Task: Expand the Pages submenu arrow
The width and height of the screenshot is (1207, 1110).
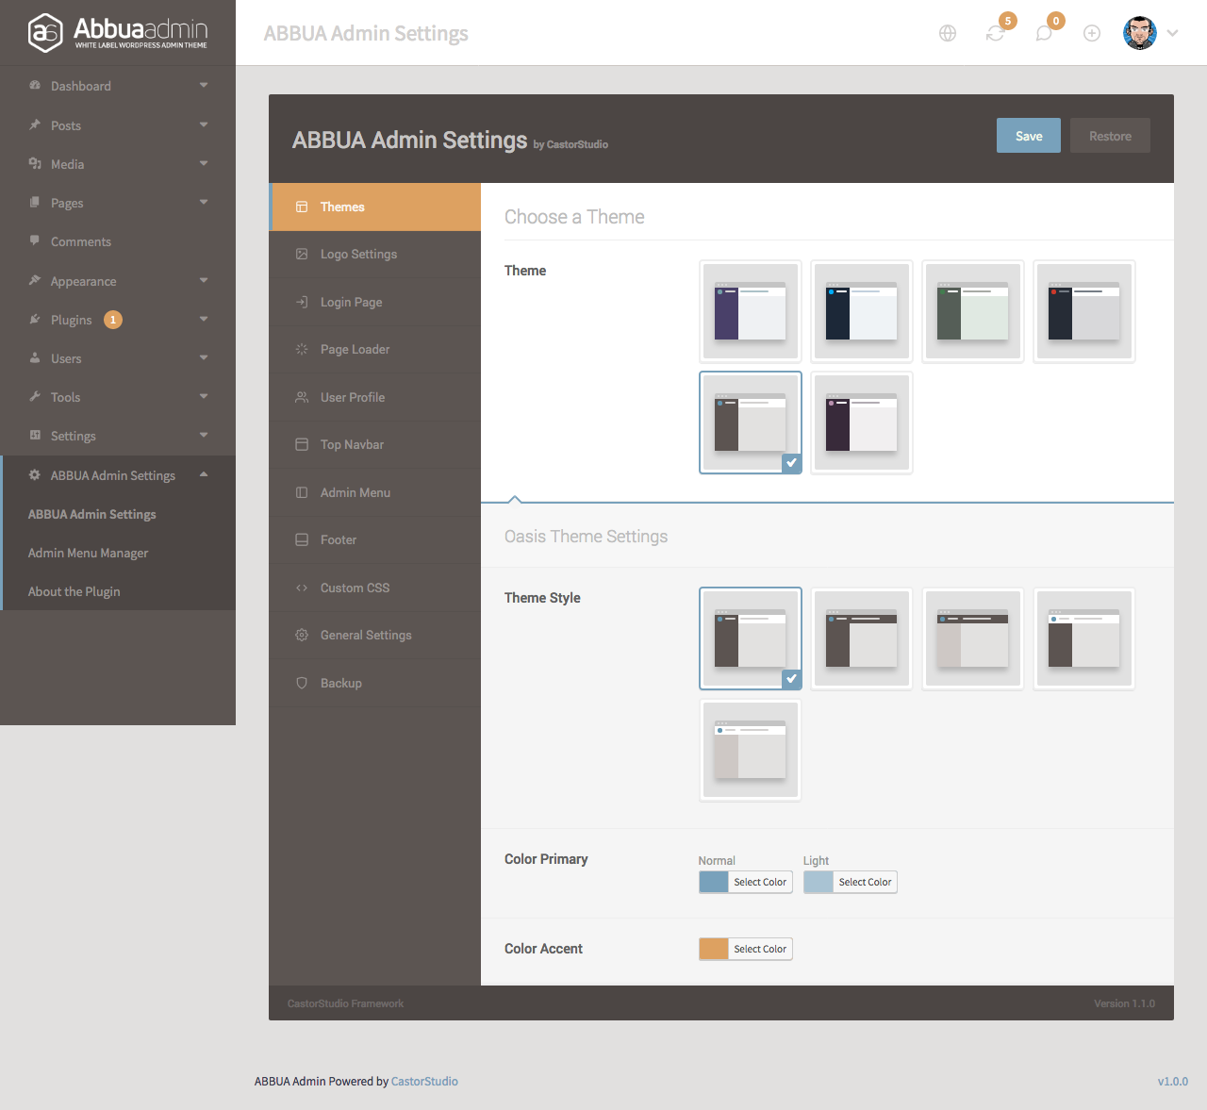Action: [x=204, y=202]
